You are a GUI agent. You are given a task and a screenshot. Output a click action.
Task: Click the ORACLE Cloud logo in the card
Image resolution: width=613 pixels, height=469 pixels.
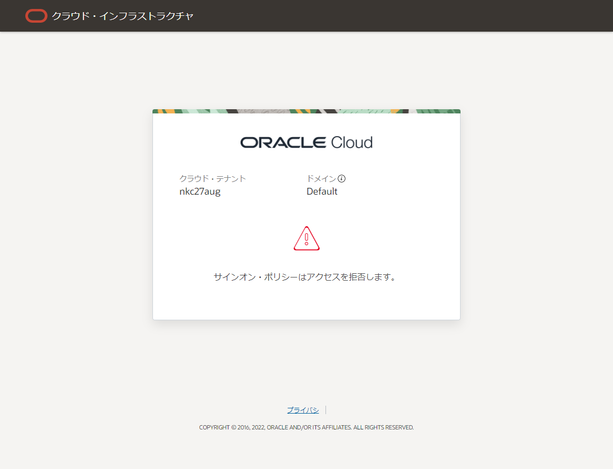coord(306,142)
